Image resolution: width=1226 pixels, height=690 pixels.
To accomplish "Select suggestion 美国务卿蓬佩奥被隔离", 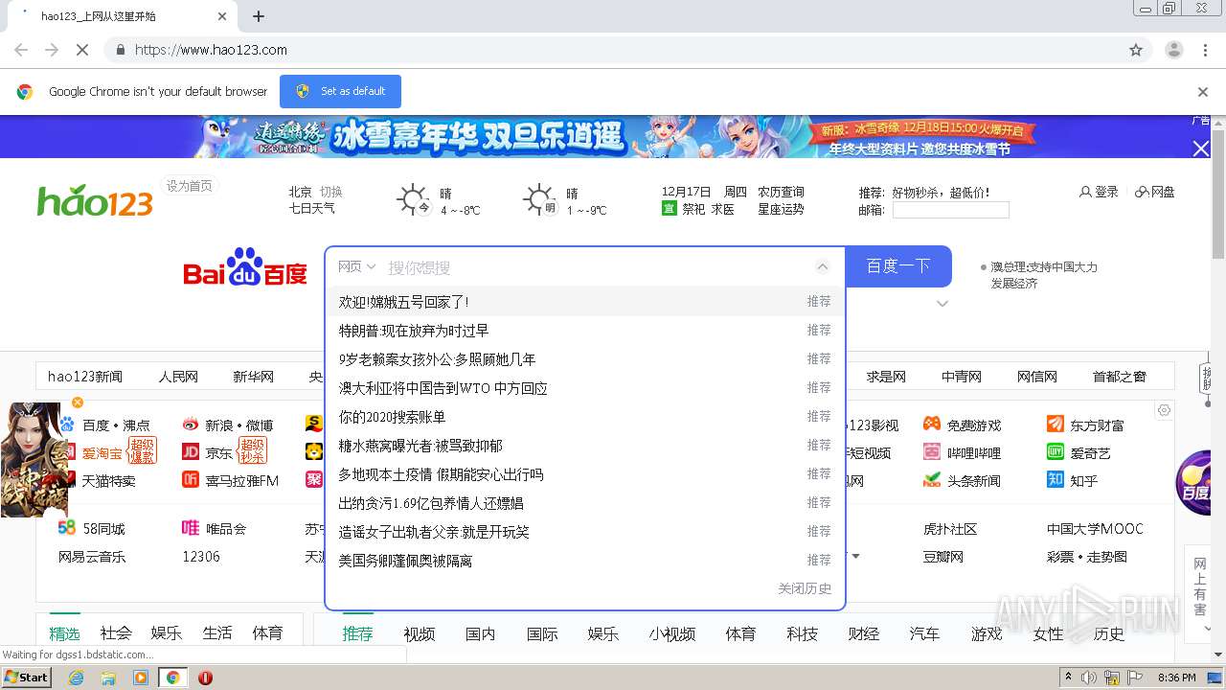I will point(585,561).
